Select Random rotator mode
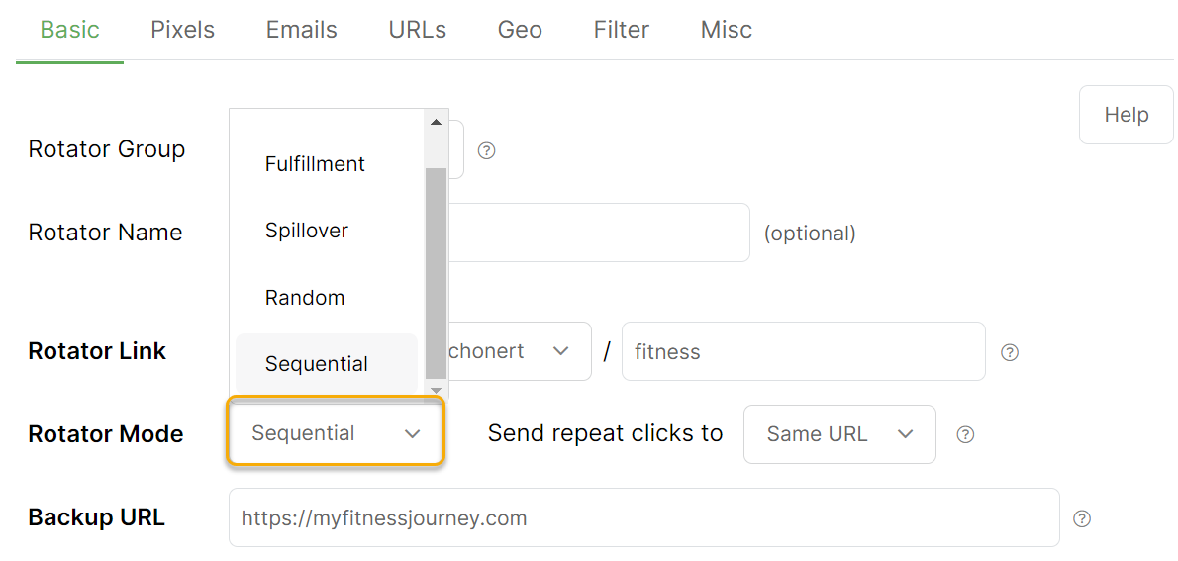The width and height of the screenshot is (1178, 561). [326, 298]
